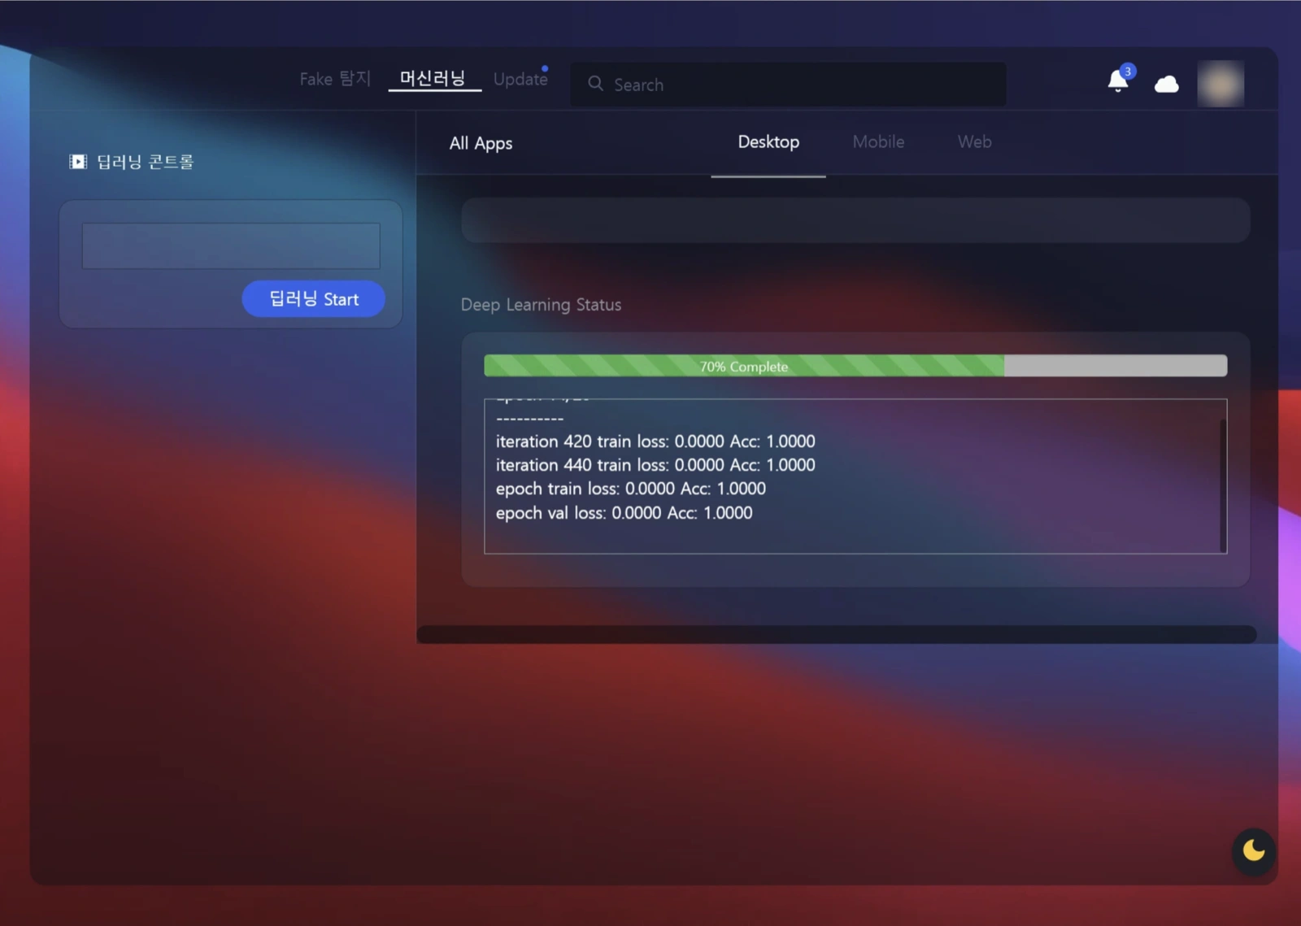This screenshot has height=926, width=1301.
Task: Click the All Apps heading
Action: [x=481, y=143]
